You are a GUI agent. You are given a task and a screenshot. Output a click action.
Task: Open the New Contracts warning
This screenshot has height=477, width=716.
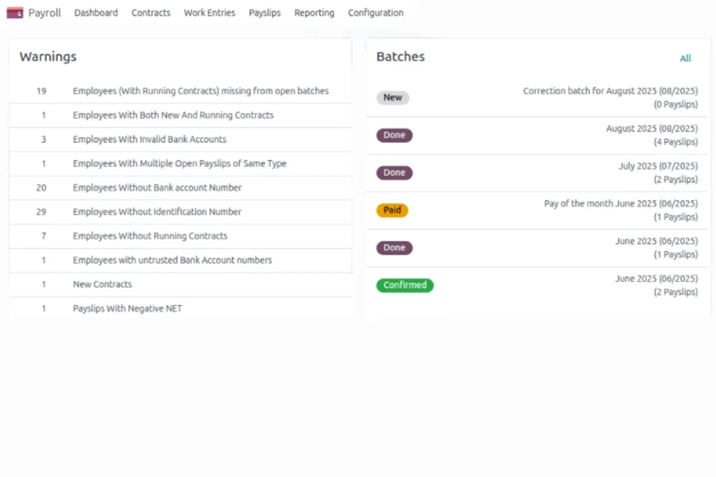point(102,284)
